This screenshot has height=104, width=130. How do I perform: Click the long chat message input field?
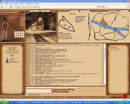[53, 88]
